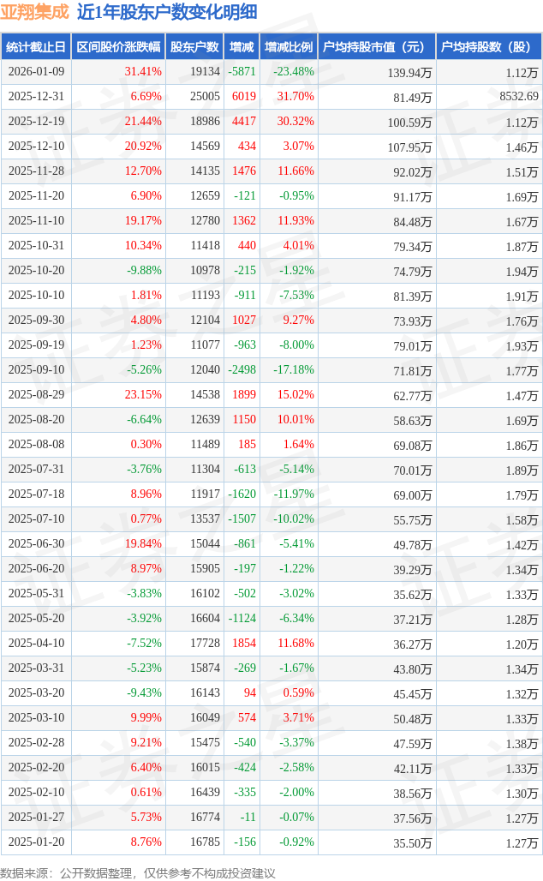
Task: Click the 25005 shareholder count cell
Action: [205, 97]
